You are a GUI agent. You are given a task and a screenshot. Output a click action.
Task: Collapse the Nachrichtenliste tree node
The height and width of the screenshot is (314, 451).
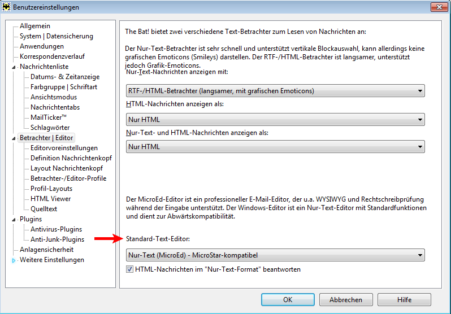coord(14,67)
